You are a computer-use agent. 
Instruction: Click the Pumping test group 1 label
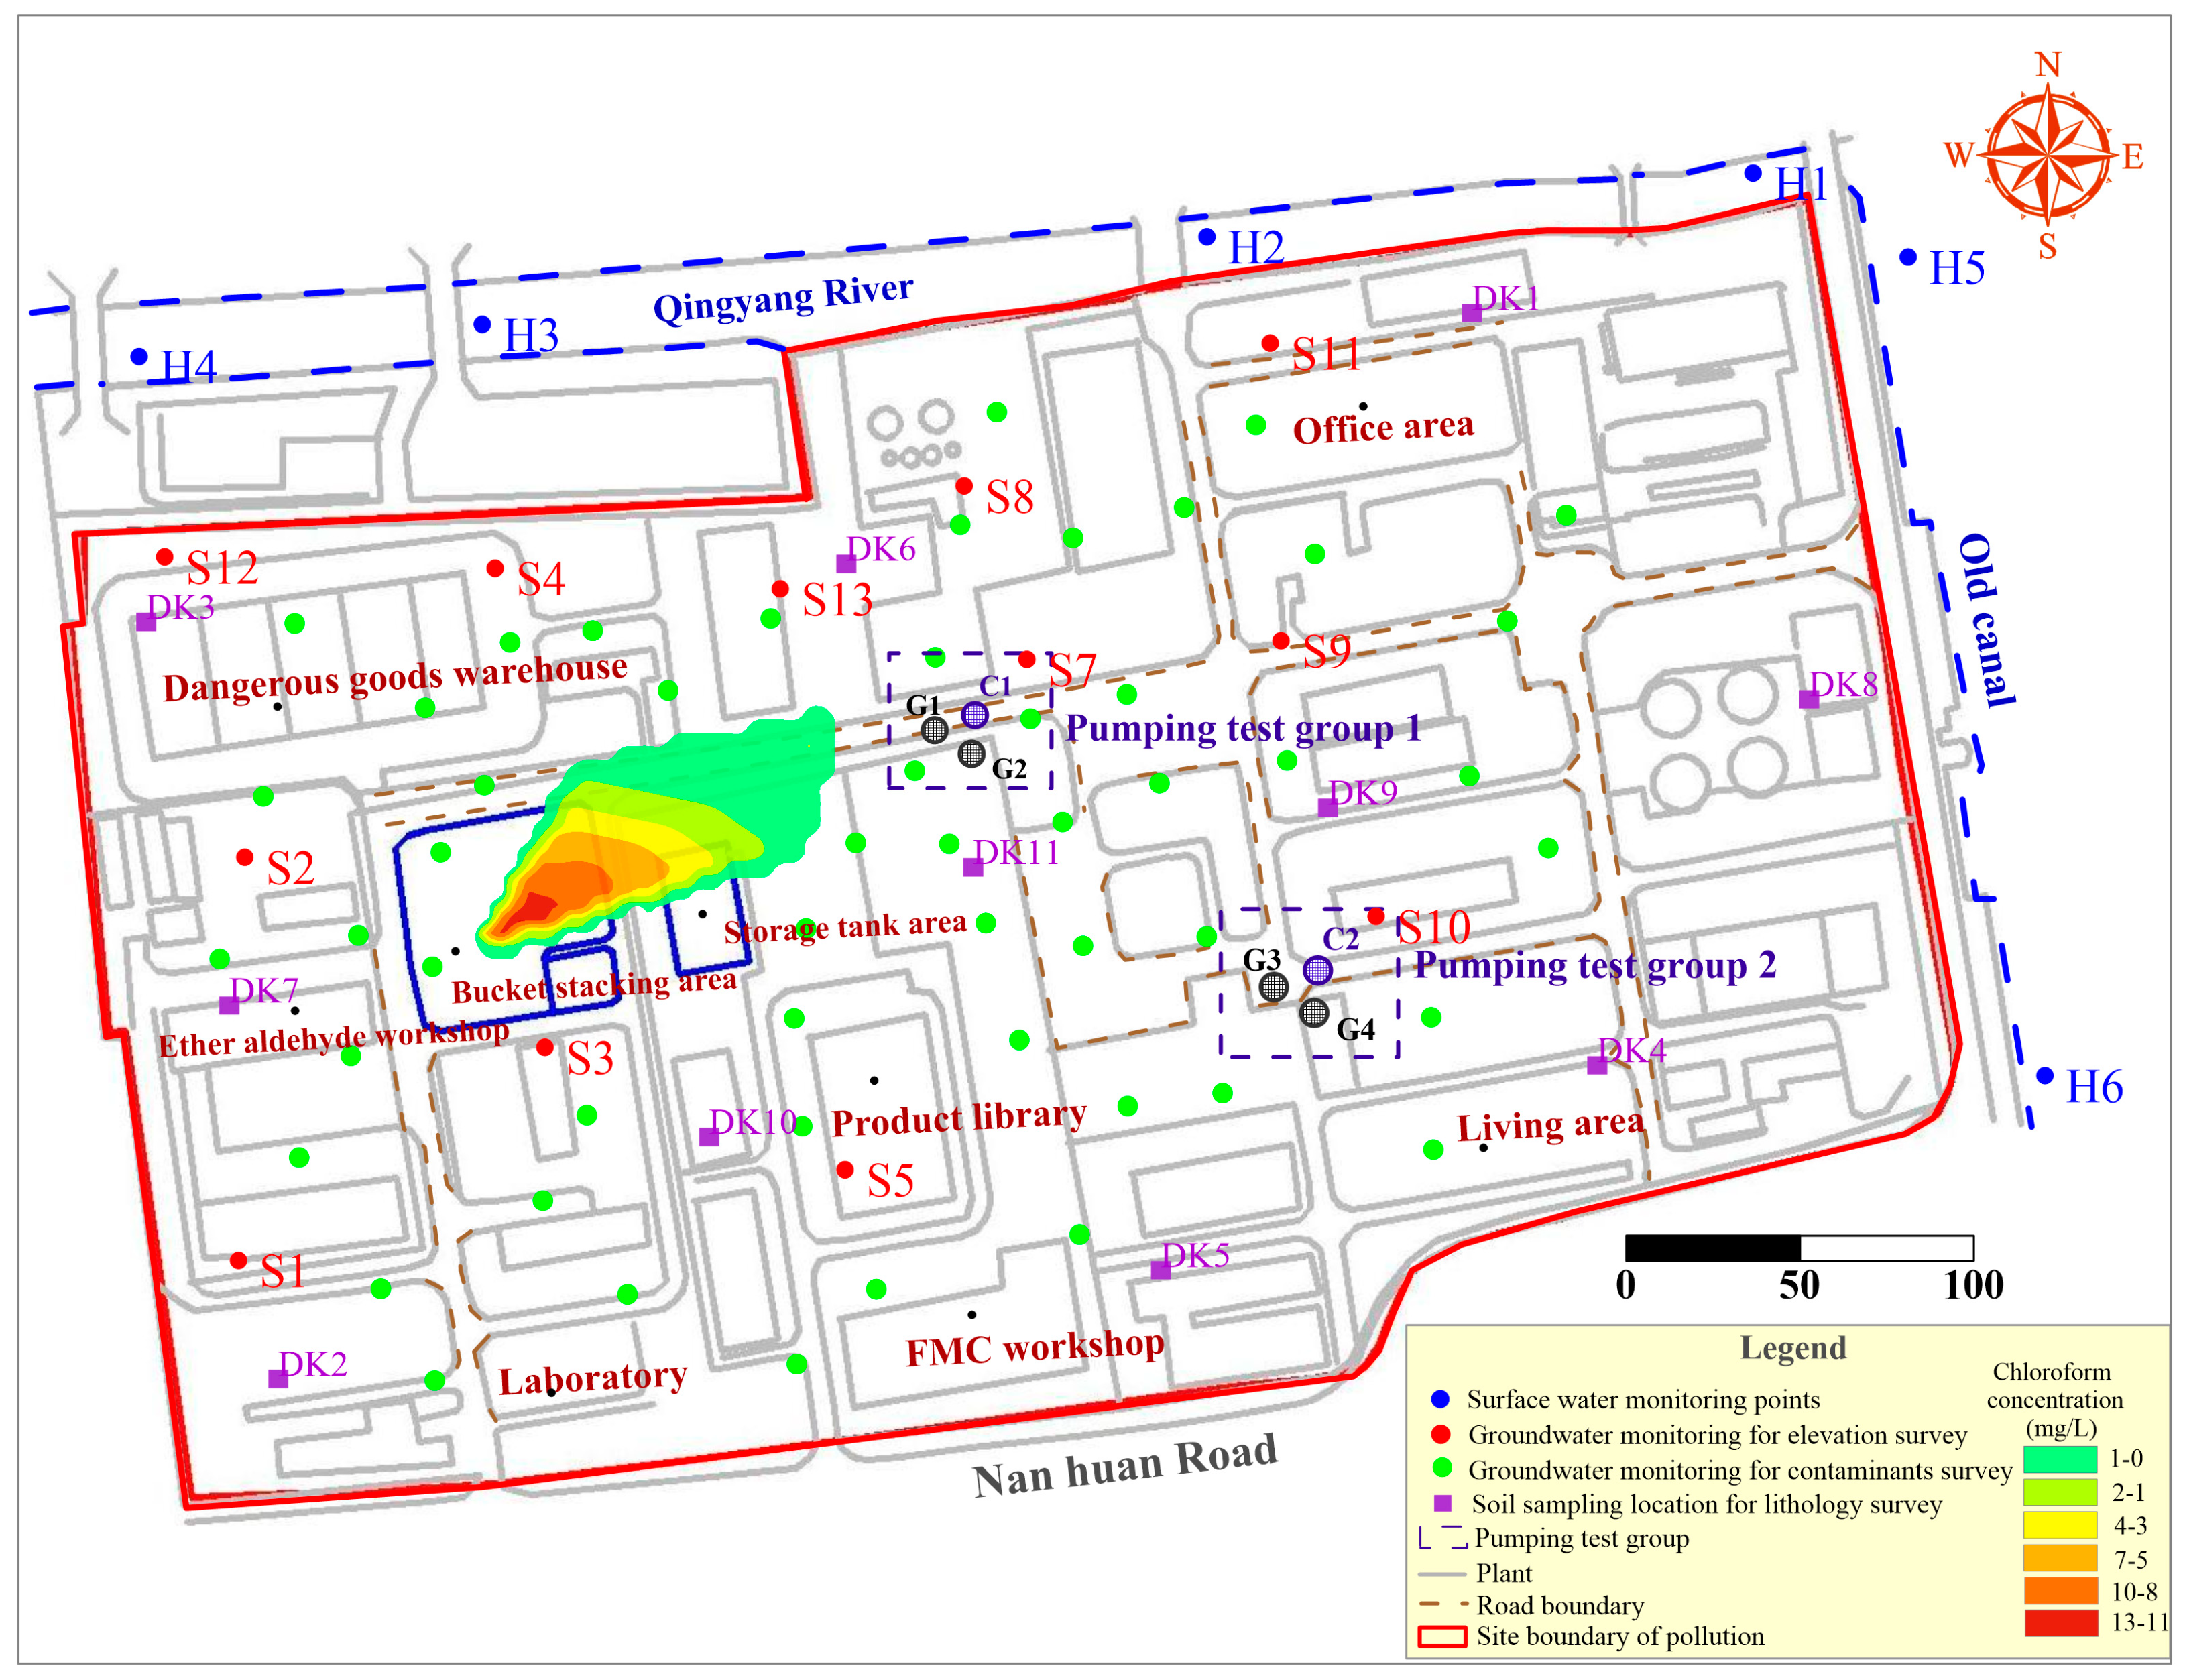[1243, 728]
